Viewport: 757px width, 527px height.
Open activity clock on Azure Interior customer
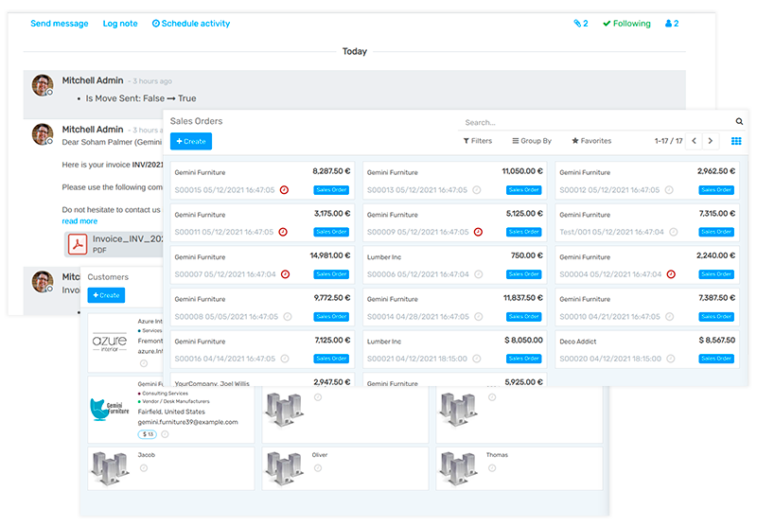144,363
